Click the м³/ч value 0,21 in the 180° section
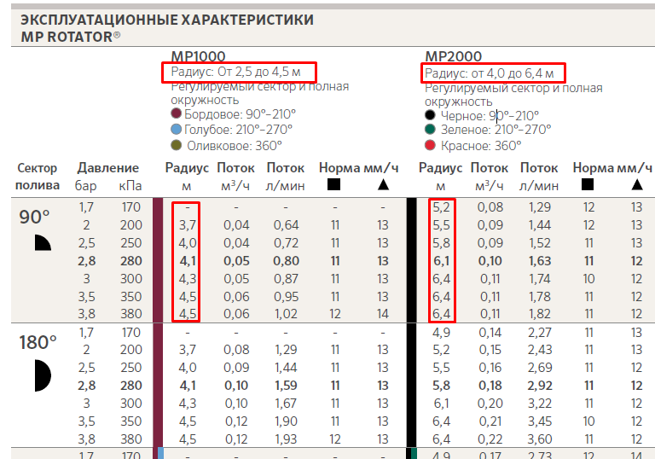The image size is (655, 459). tap(490, 421)
